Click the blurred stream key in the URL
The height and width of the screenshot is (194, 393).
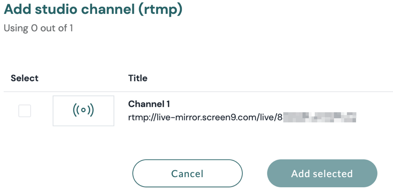320,117
